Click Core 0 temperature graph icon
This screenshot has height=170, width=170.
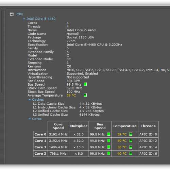click(131, 134)
